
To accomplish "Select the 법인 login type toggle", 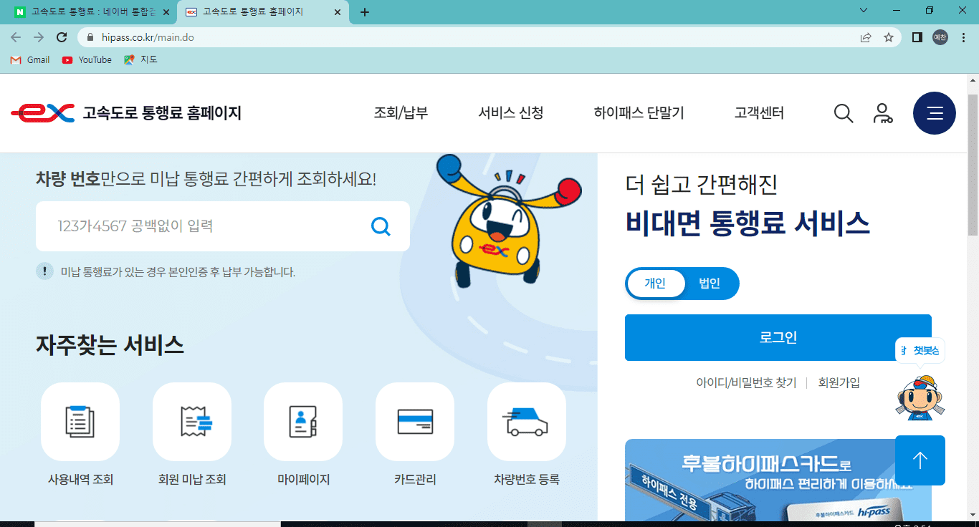I will (710, 284).
